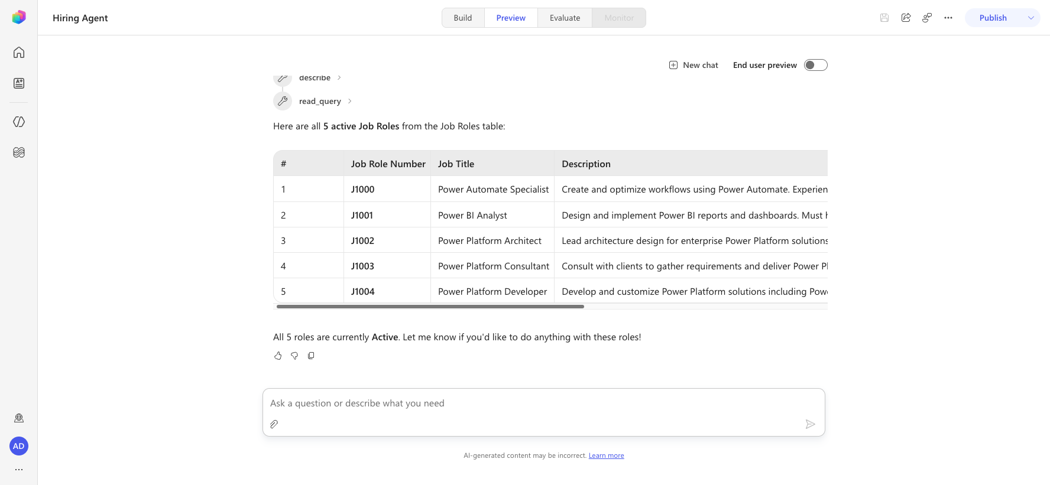Click the table horizontal scrollbar
This screenshot has width=1050, height=485.
[430, 307]
